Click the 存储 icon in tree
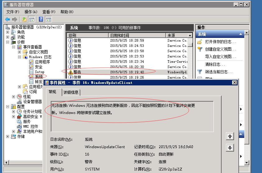Image resolution: width=262 pixels, height=173 pixels. 13,136
